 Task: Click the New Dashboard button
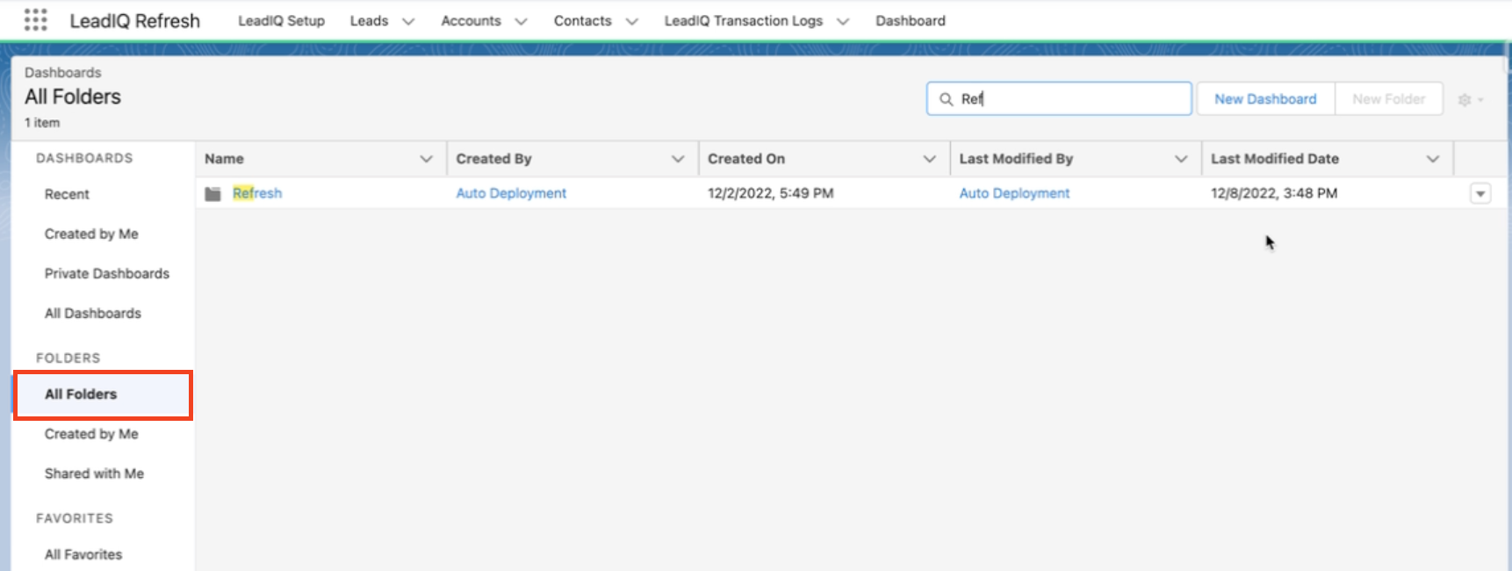click(x=1264, y=99)
